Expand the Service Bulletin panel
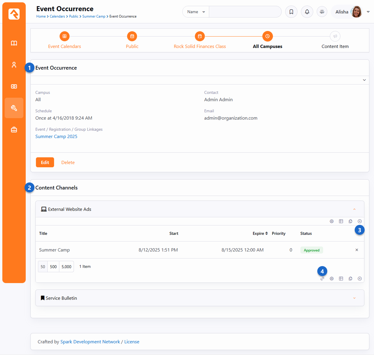 point(354,298)
